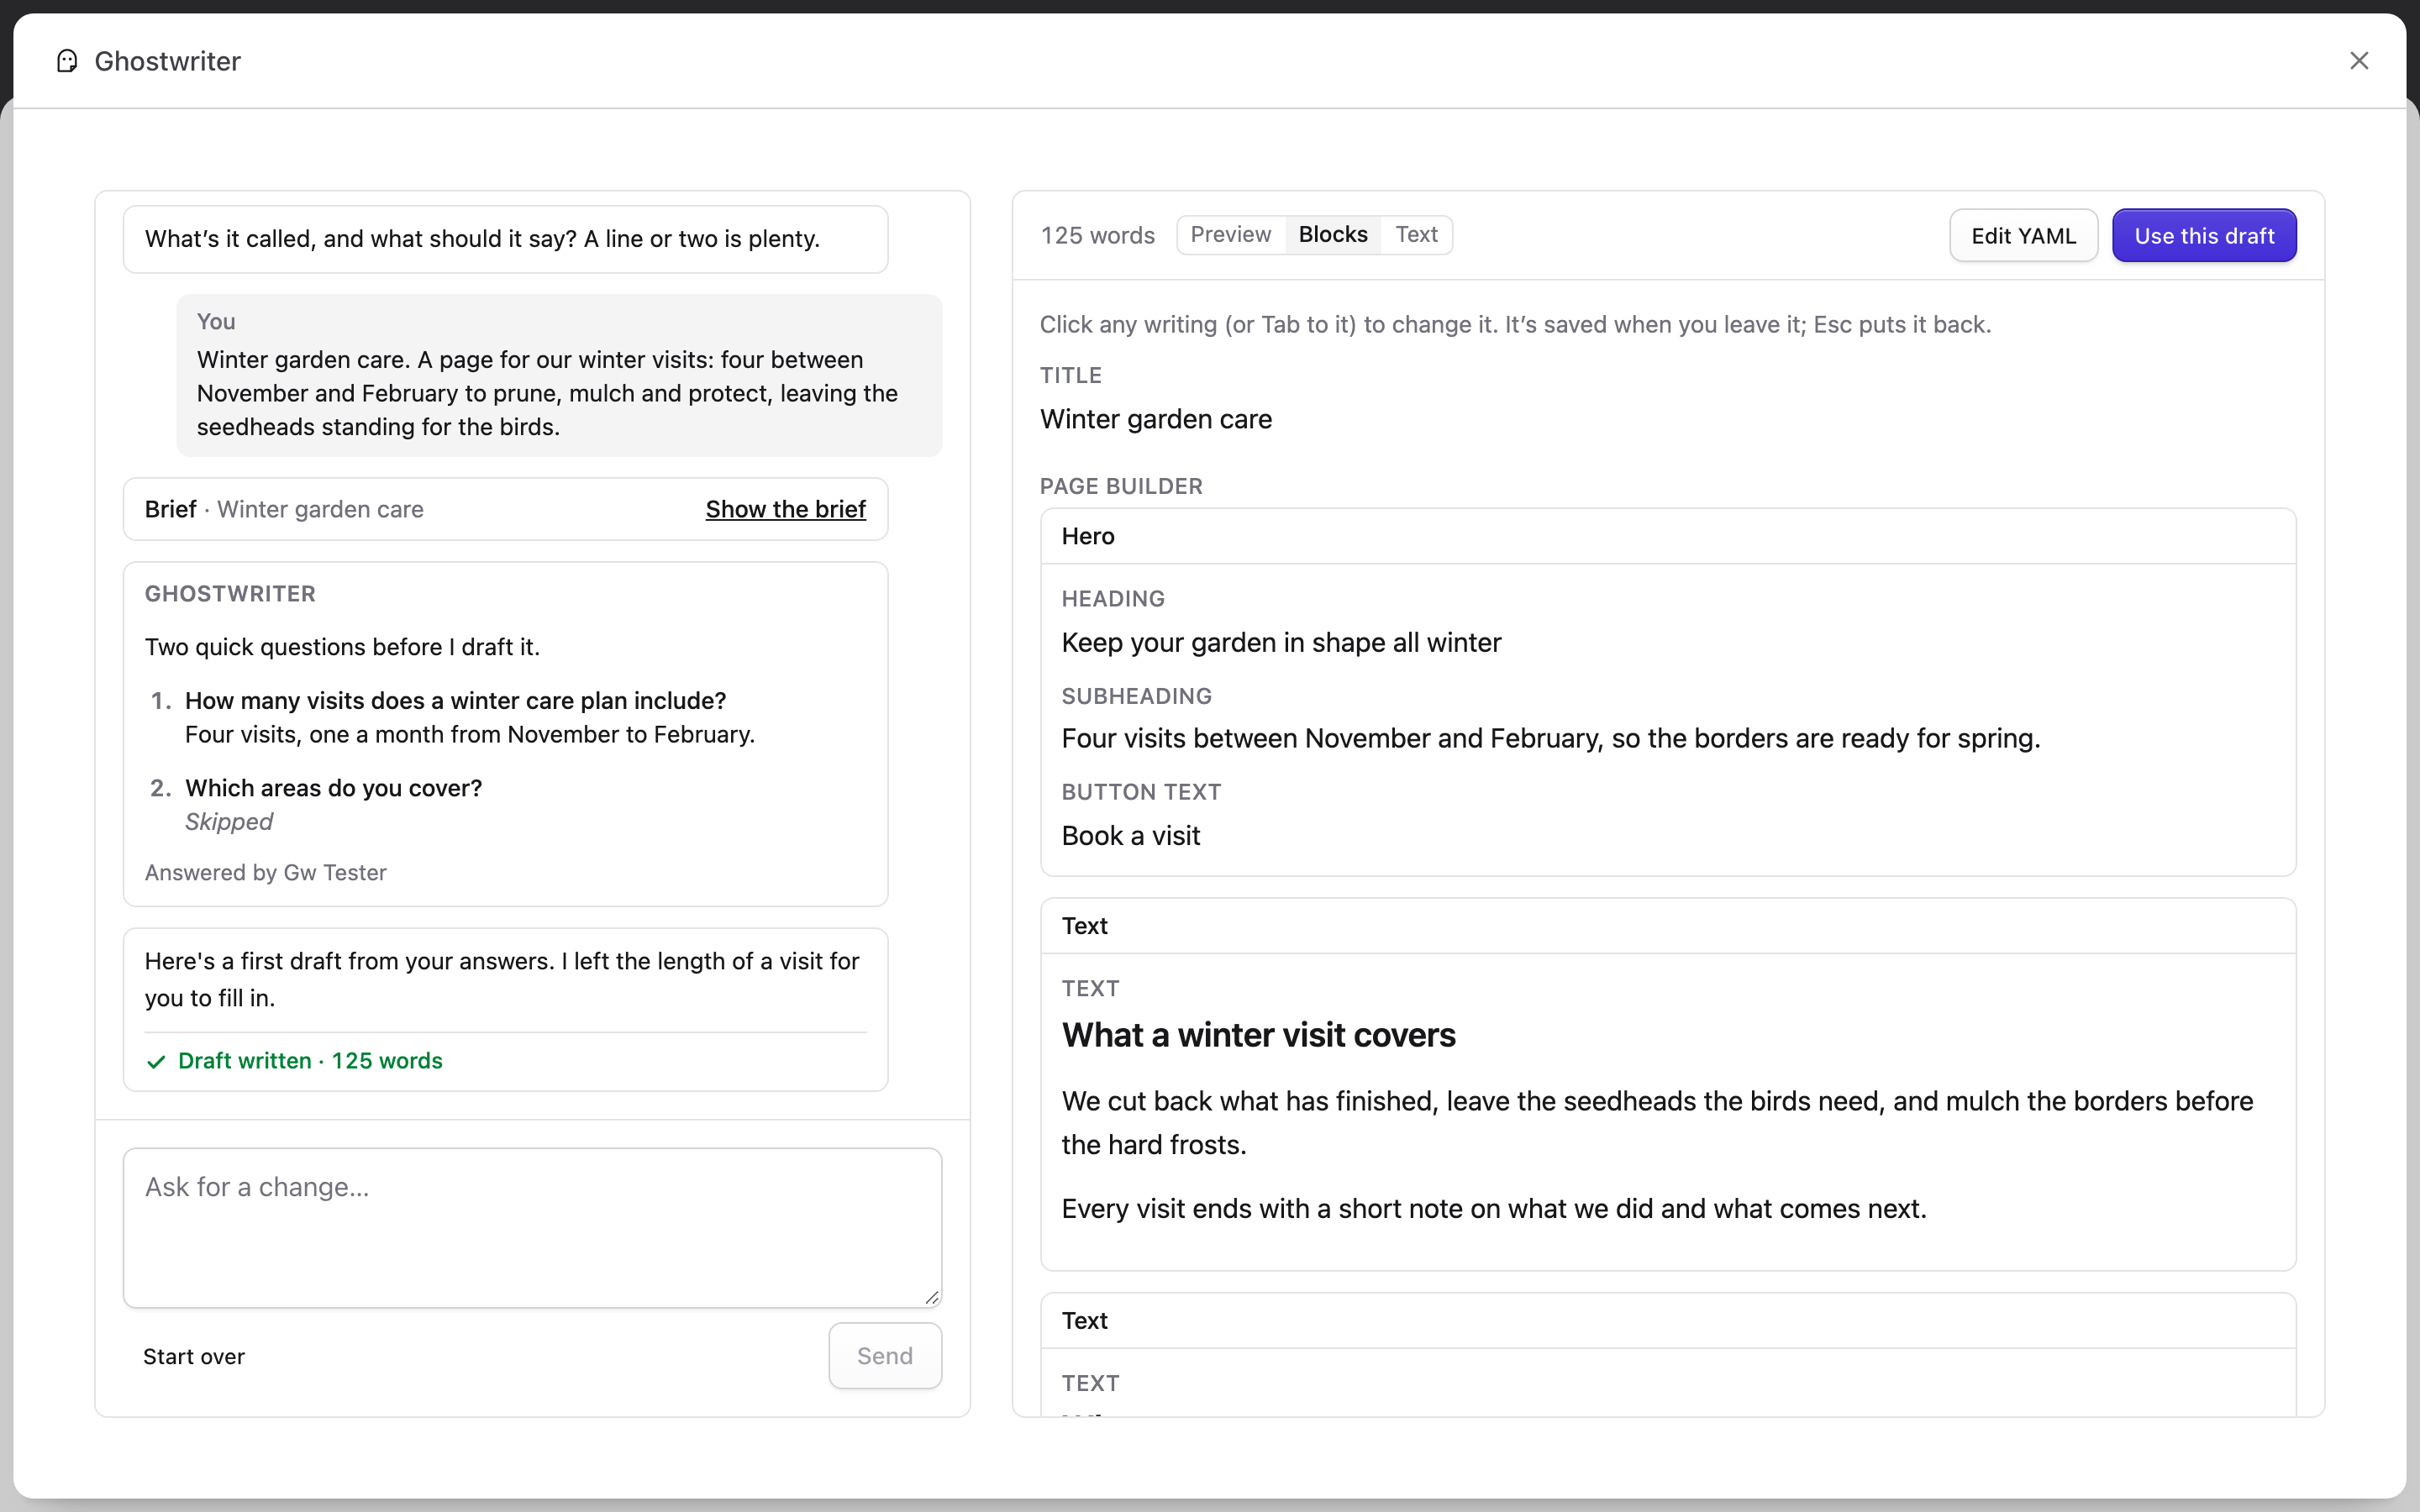Edit paragraph We cut back what has finished
The width and height of the screenshot is (2420, 1512).
click(1657, 1122)
